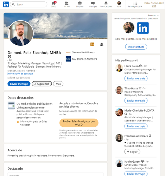Image resolution: width=165 pixels, height=176 pixels.
Task: Click Katrin Ganser's avatar
Action: click(x=119, y=163)
